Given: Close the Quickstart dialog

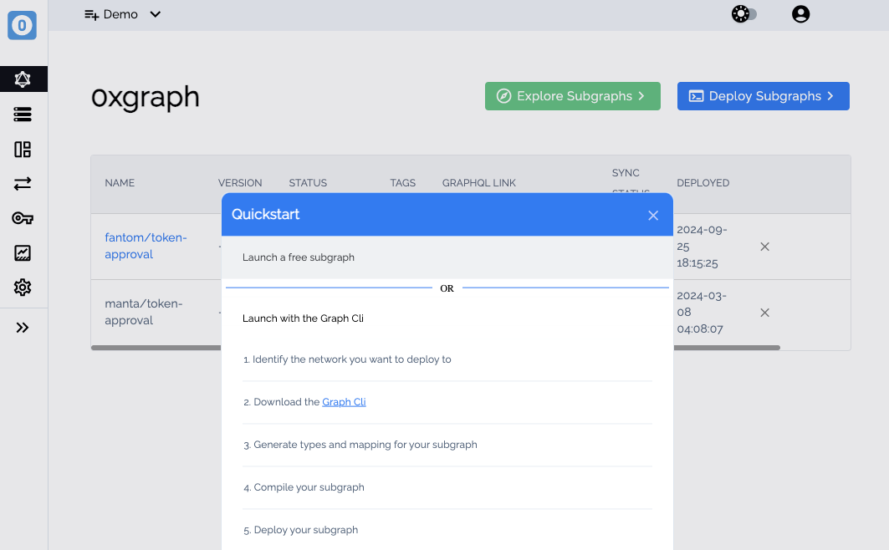Looking at the screenshot, I should point(653,216).
